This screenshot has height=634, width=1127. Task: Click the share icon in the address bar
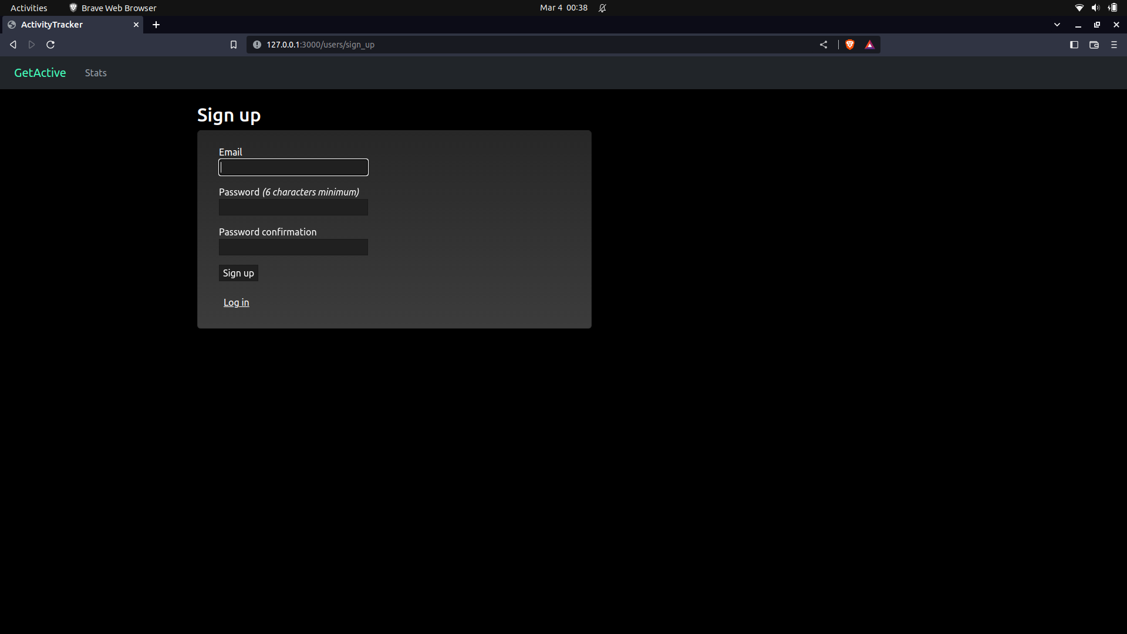824,45
